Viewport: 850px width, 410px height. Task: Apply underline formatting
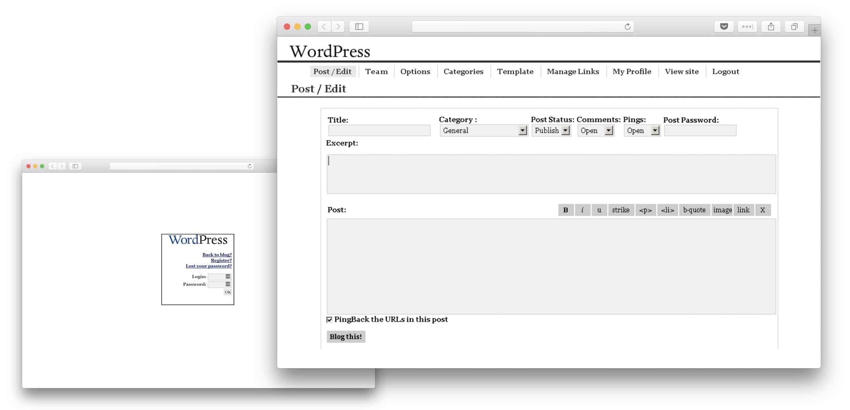coord(599,210)
